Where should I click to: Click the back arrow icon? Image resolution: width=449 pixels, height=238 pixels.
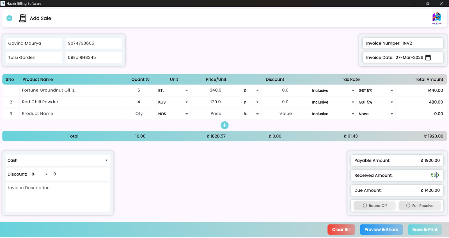pos(9,18)
